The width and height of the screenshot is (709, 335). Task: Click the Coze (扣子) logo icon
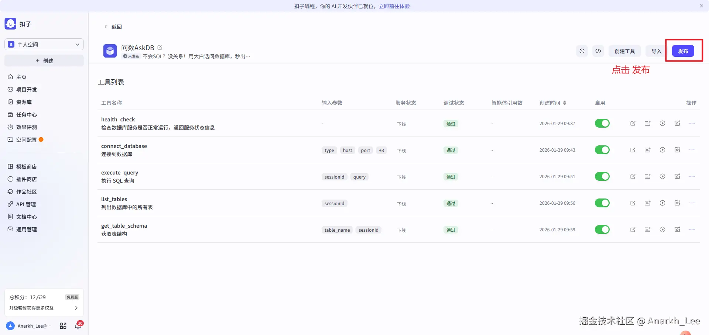click(10, 24)
